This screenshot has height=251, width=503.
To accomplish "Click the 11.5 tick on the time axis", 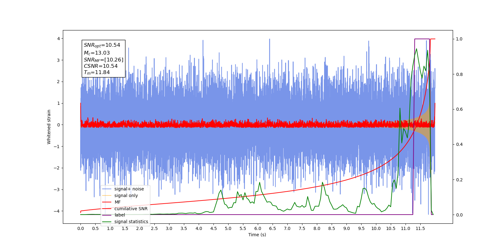I will pyautogui.click(x=420, y=228).
